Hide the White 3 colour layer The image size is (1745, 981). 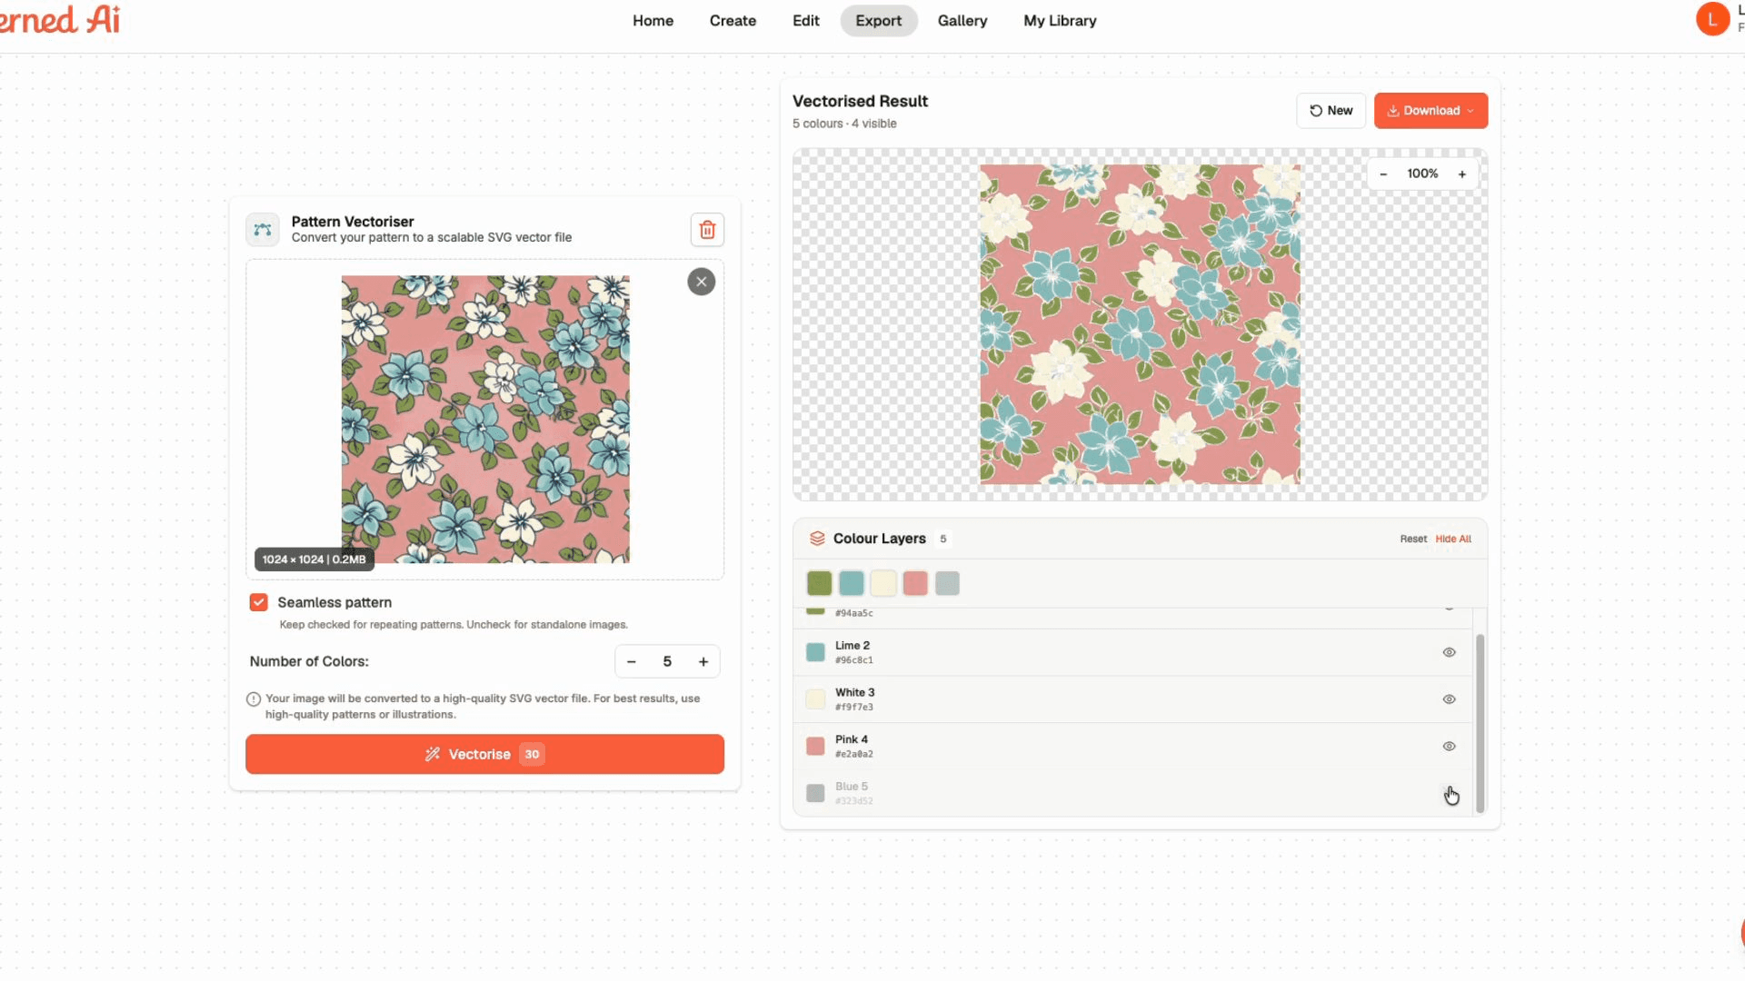pyautogui.click(x=1449, y=699)
